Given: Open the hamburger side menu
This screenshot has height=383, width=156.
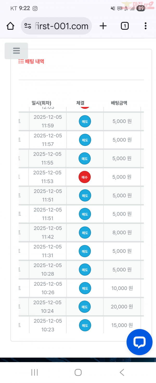Looking at the screenshot, I should pyautogui.click(x=16, y=51).
